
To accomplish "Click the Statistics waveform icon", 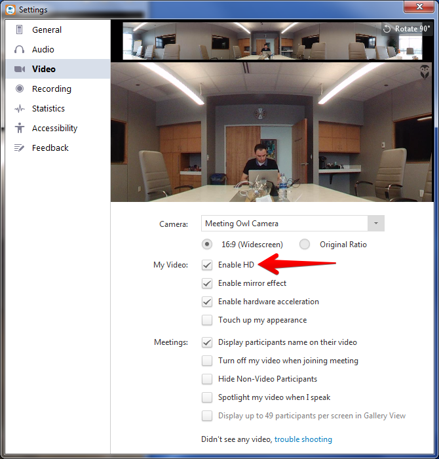I will click(20, 109).
